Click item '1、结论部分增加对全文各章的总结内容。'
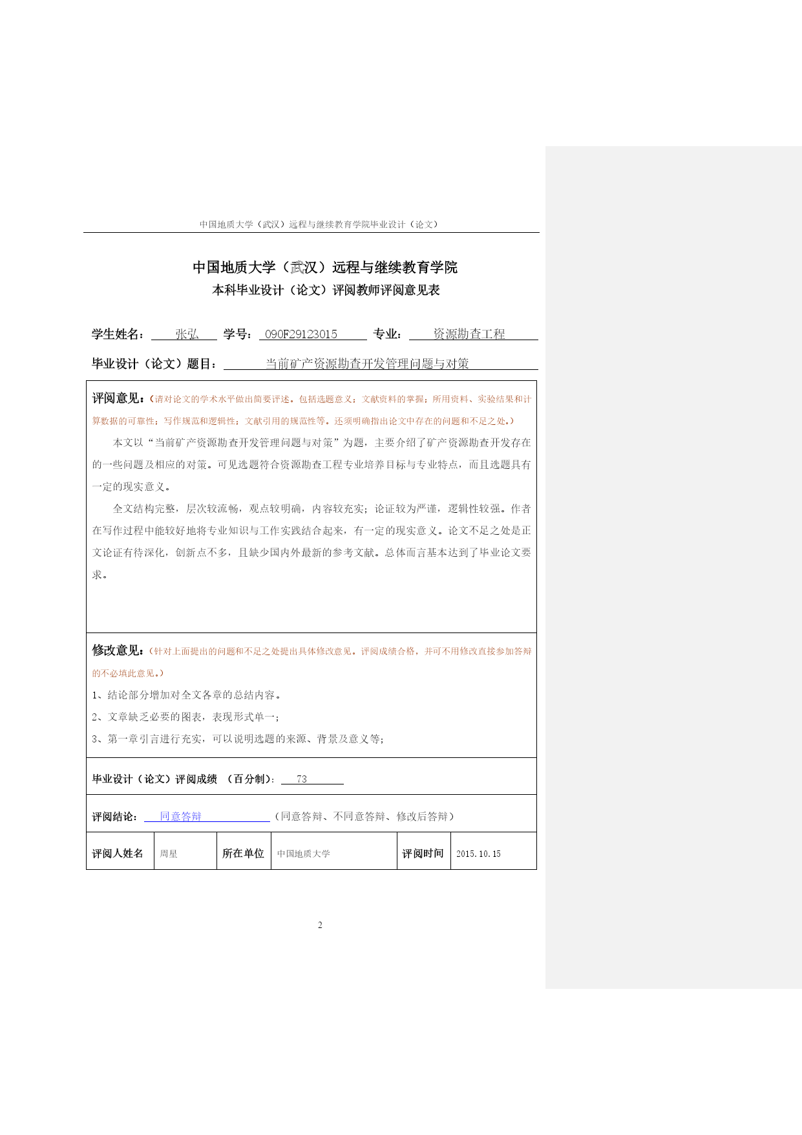This screenshot has width=802, height=1135. click(x=186, y=695)
